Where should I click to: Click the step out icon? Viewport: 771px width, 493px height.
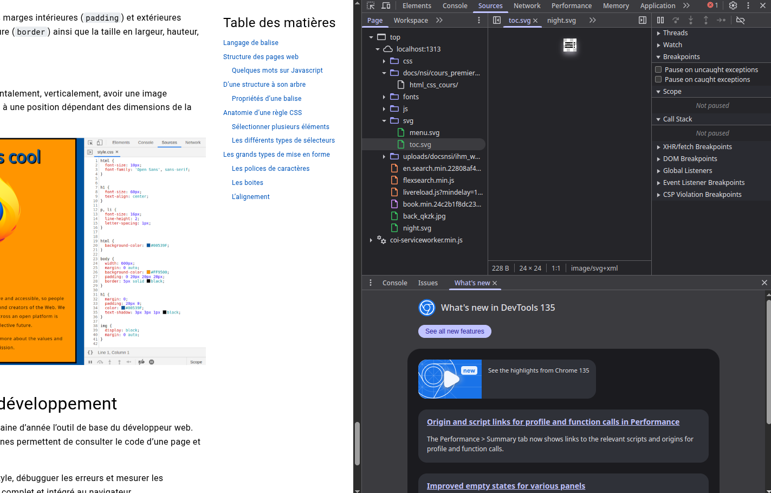pos(706,20)
